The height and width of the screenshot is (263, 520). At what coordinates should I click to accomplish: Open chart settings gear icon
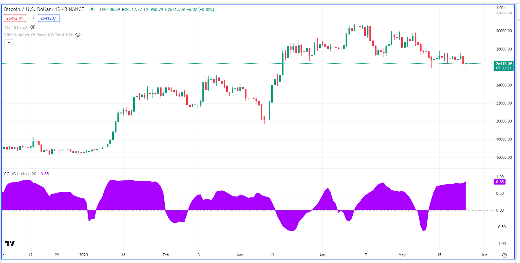(505, 255)
